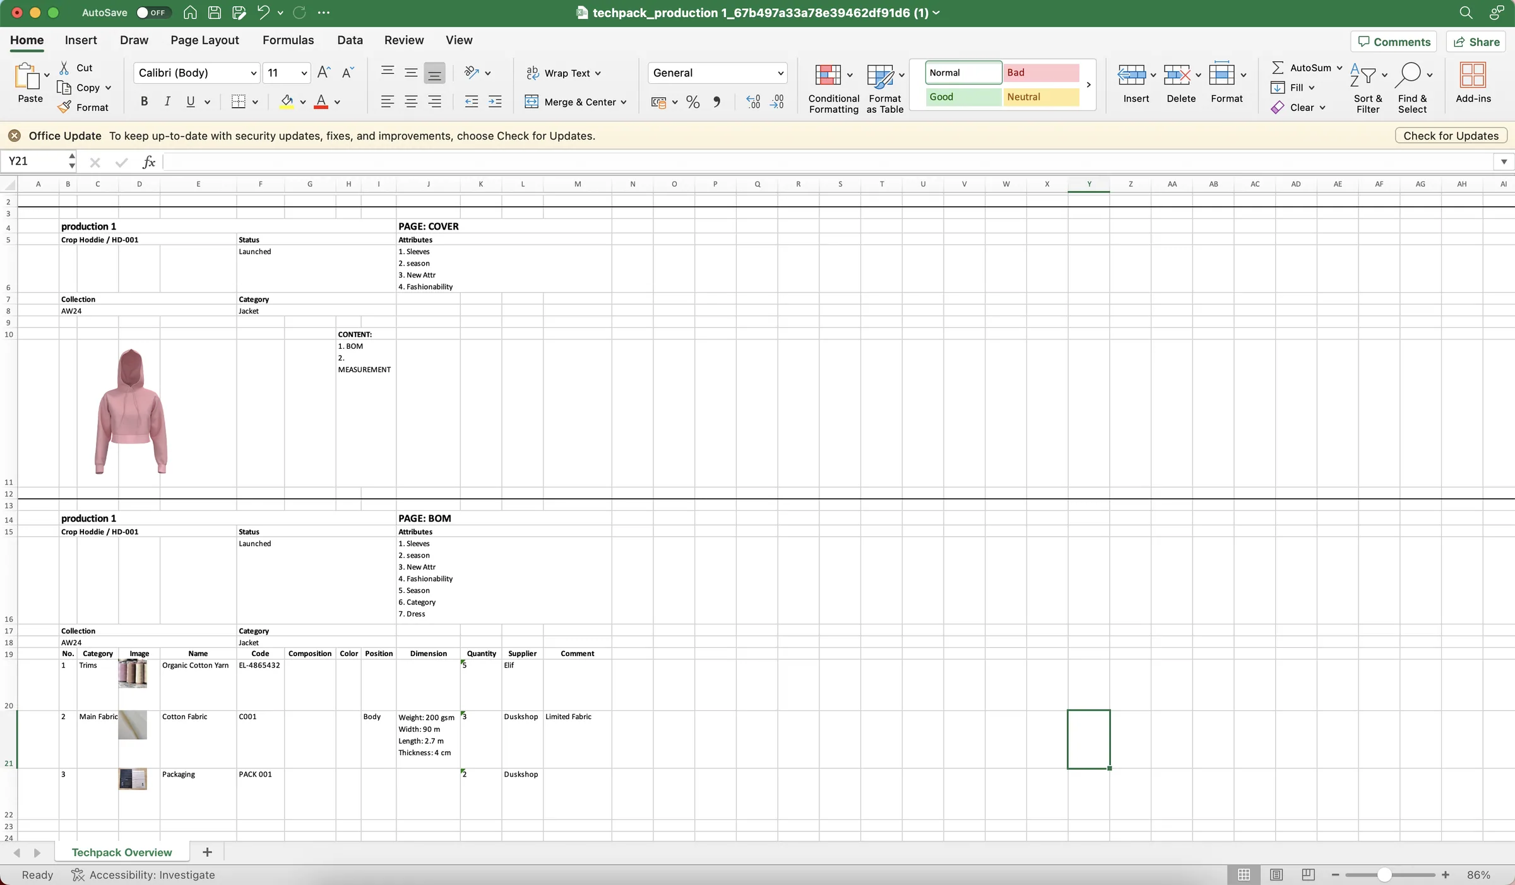Click the Underline button
The width and height of the screenshot is (1515, 885).
coord(190,102)
